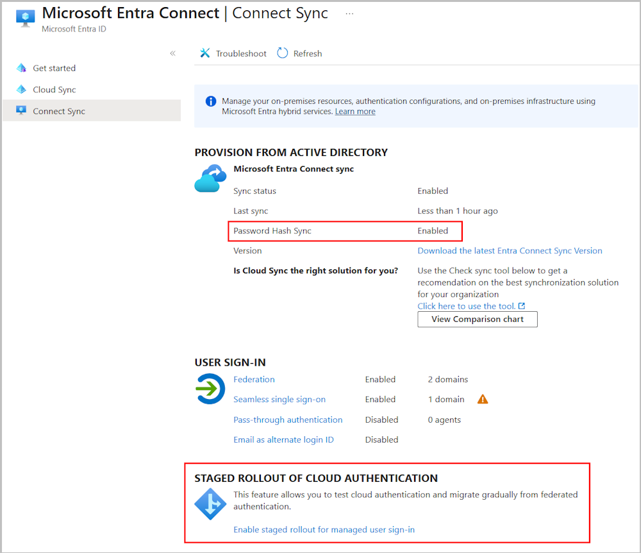Click the 'PROVISION FROM ACTIVE DIRECTORY' heading
641x553 pixels.
tap(291, 153)
